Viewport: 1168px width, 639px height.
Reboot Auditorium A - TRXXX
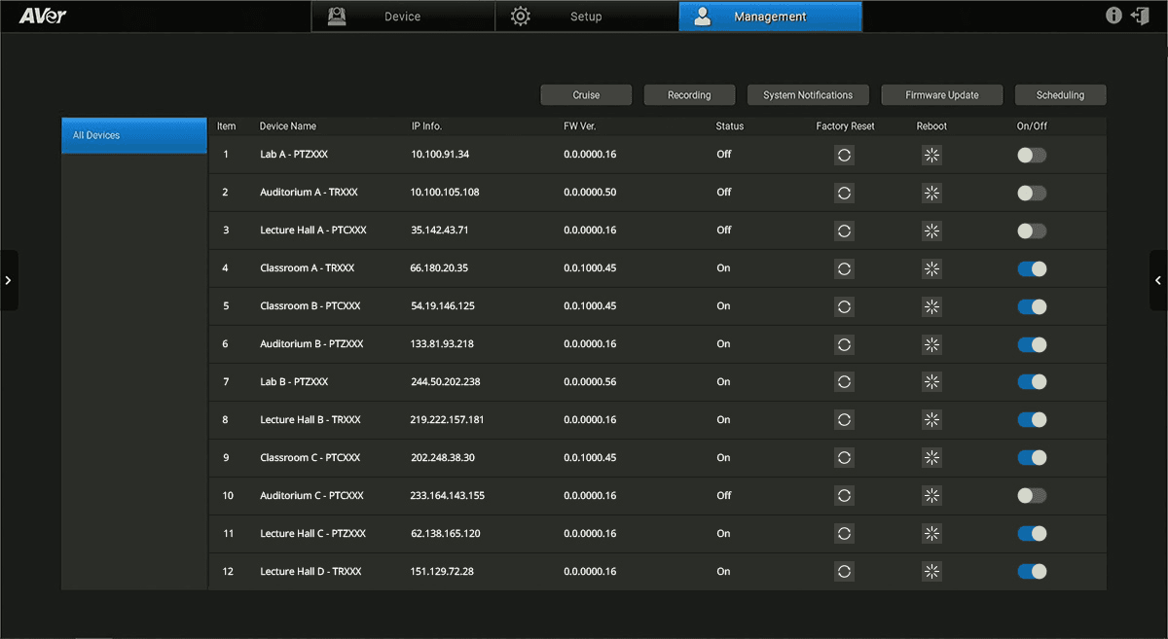coord(932,193)
